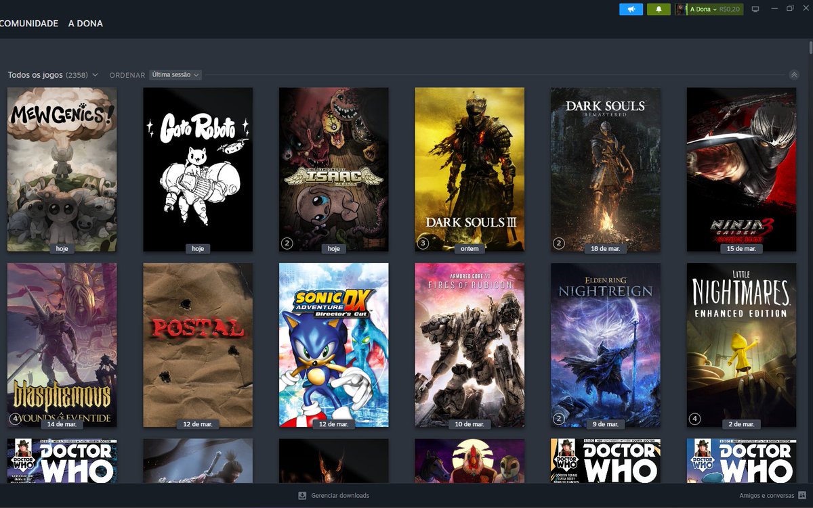Click the badge number 4 on Little Nightmares
This screenshot has height=508, width=813.
[694, 419]
